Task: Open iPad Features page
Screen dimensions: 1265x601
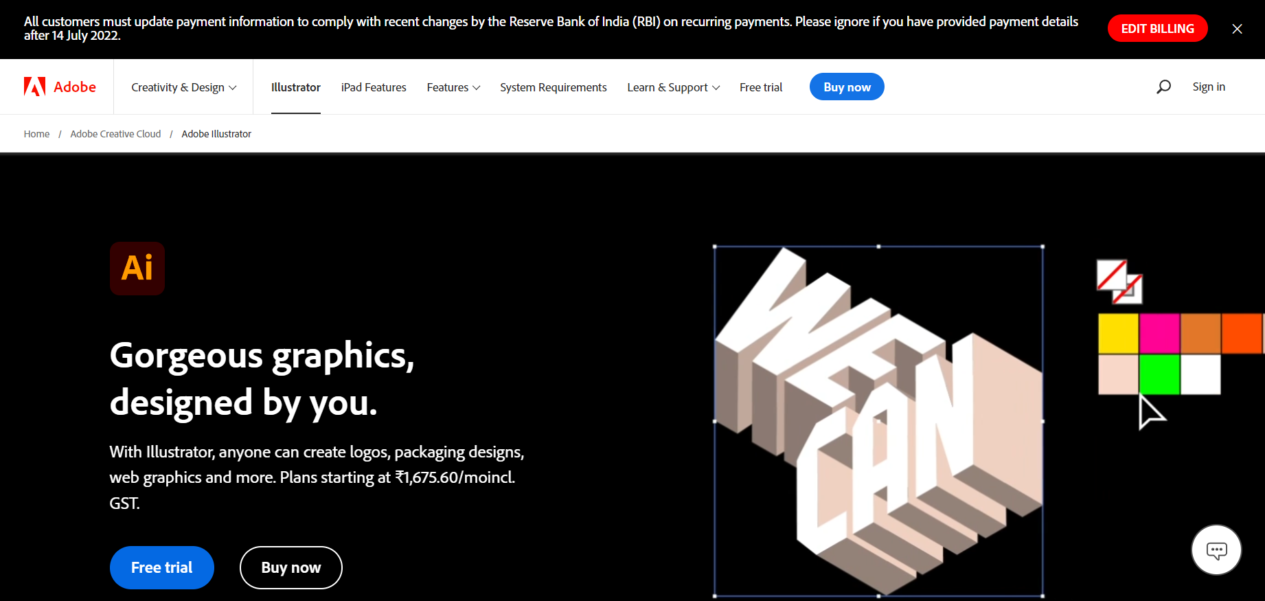Action: tap(374, 87)
